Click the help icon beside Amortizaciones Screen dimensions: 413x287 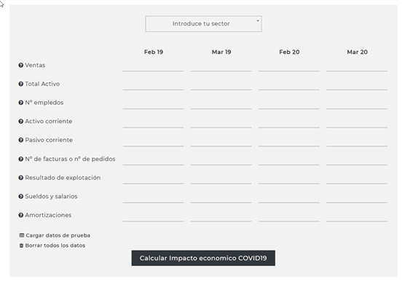click(x=21, y=215)
